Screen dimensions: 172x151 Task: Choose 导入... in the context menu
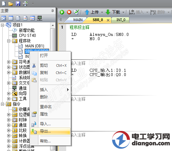click(x=50, y=124)
